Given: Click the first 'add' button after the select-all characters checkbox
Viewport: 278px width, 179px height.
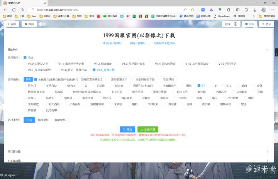Looking at the screenshot, I should tap(92, 80).
